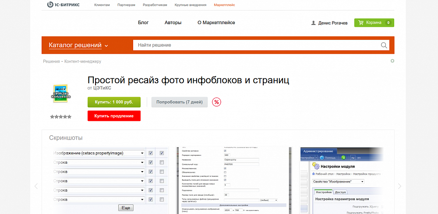Screen dimensions: 438x214
Task: Select the Маркетплейс top link
Action: [x=224, y=5]
